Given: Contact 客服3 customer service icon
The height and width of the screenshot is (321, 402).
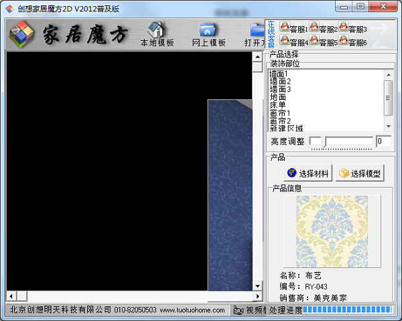Looking at the screenshot, I should tap(343, 28).
